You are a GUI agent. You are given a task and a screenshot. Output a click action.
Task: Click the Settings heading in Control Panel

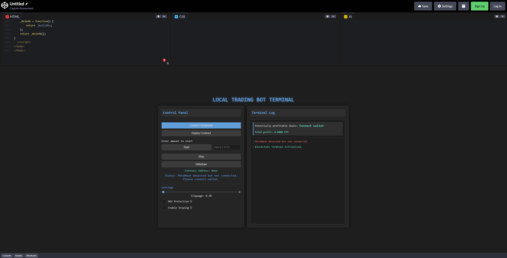[x=167, y=187]
